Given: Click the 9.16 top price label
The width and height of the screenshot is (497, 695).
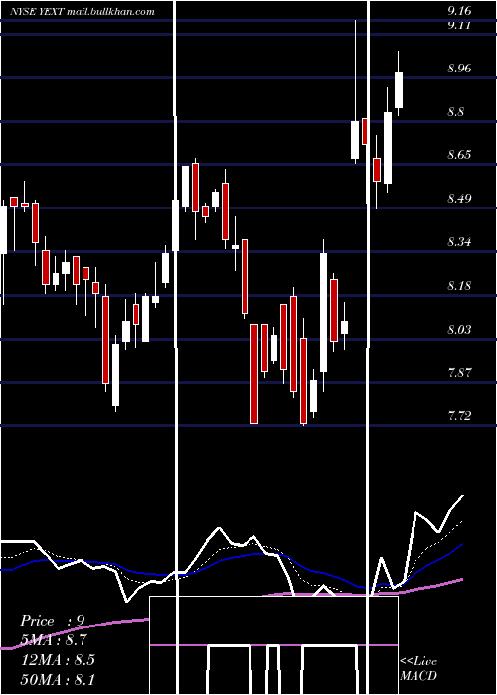Looking at the screenshot, I should click(459, 10).
